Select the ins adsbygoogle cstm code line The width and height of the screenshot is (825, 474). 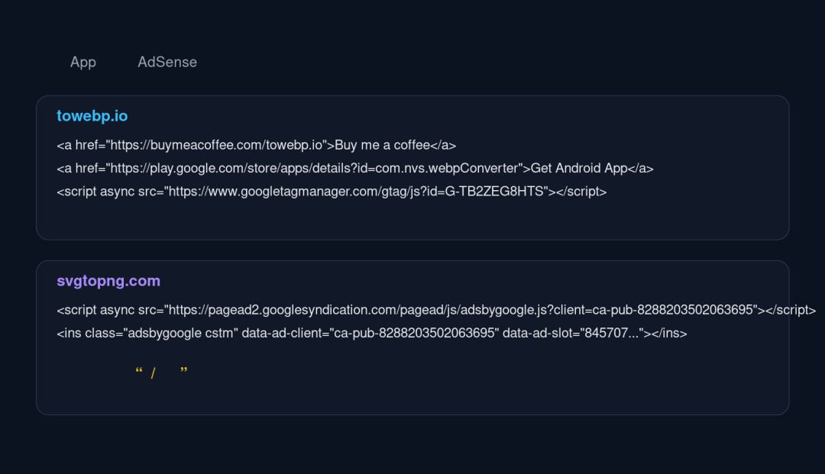click(372, 333)
